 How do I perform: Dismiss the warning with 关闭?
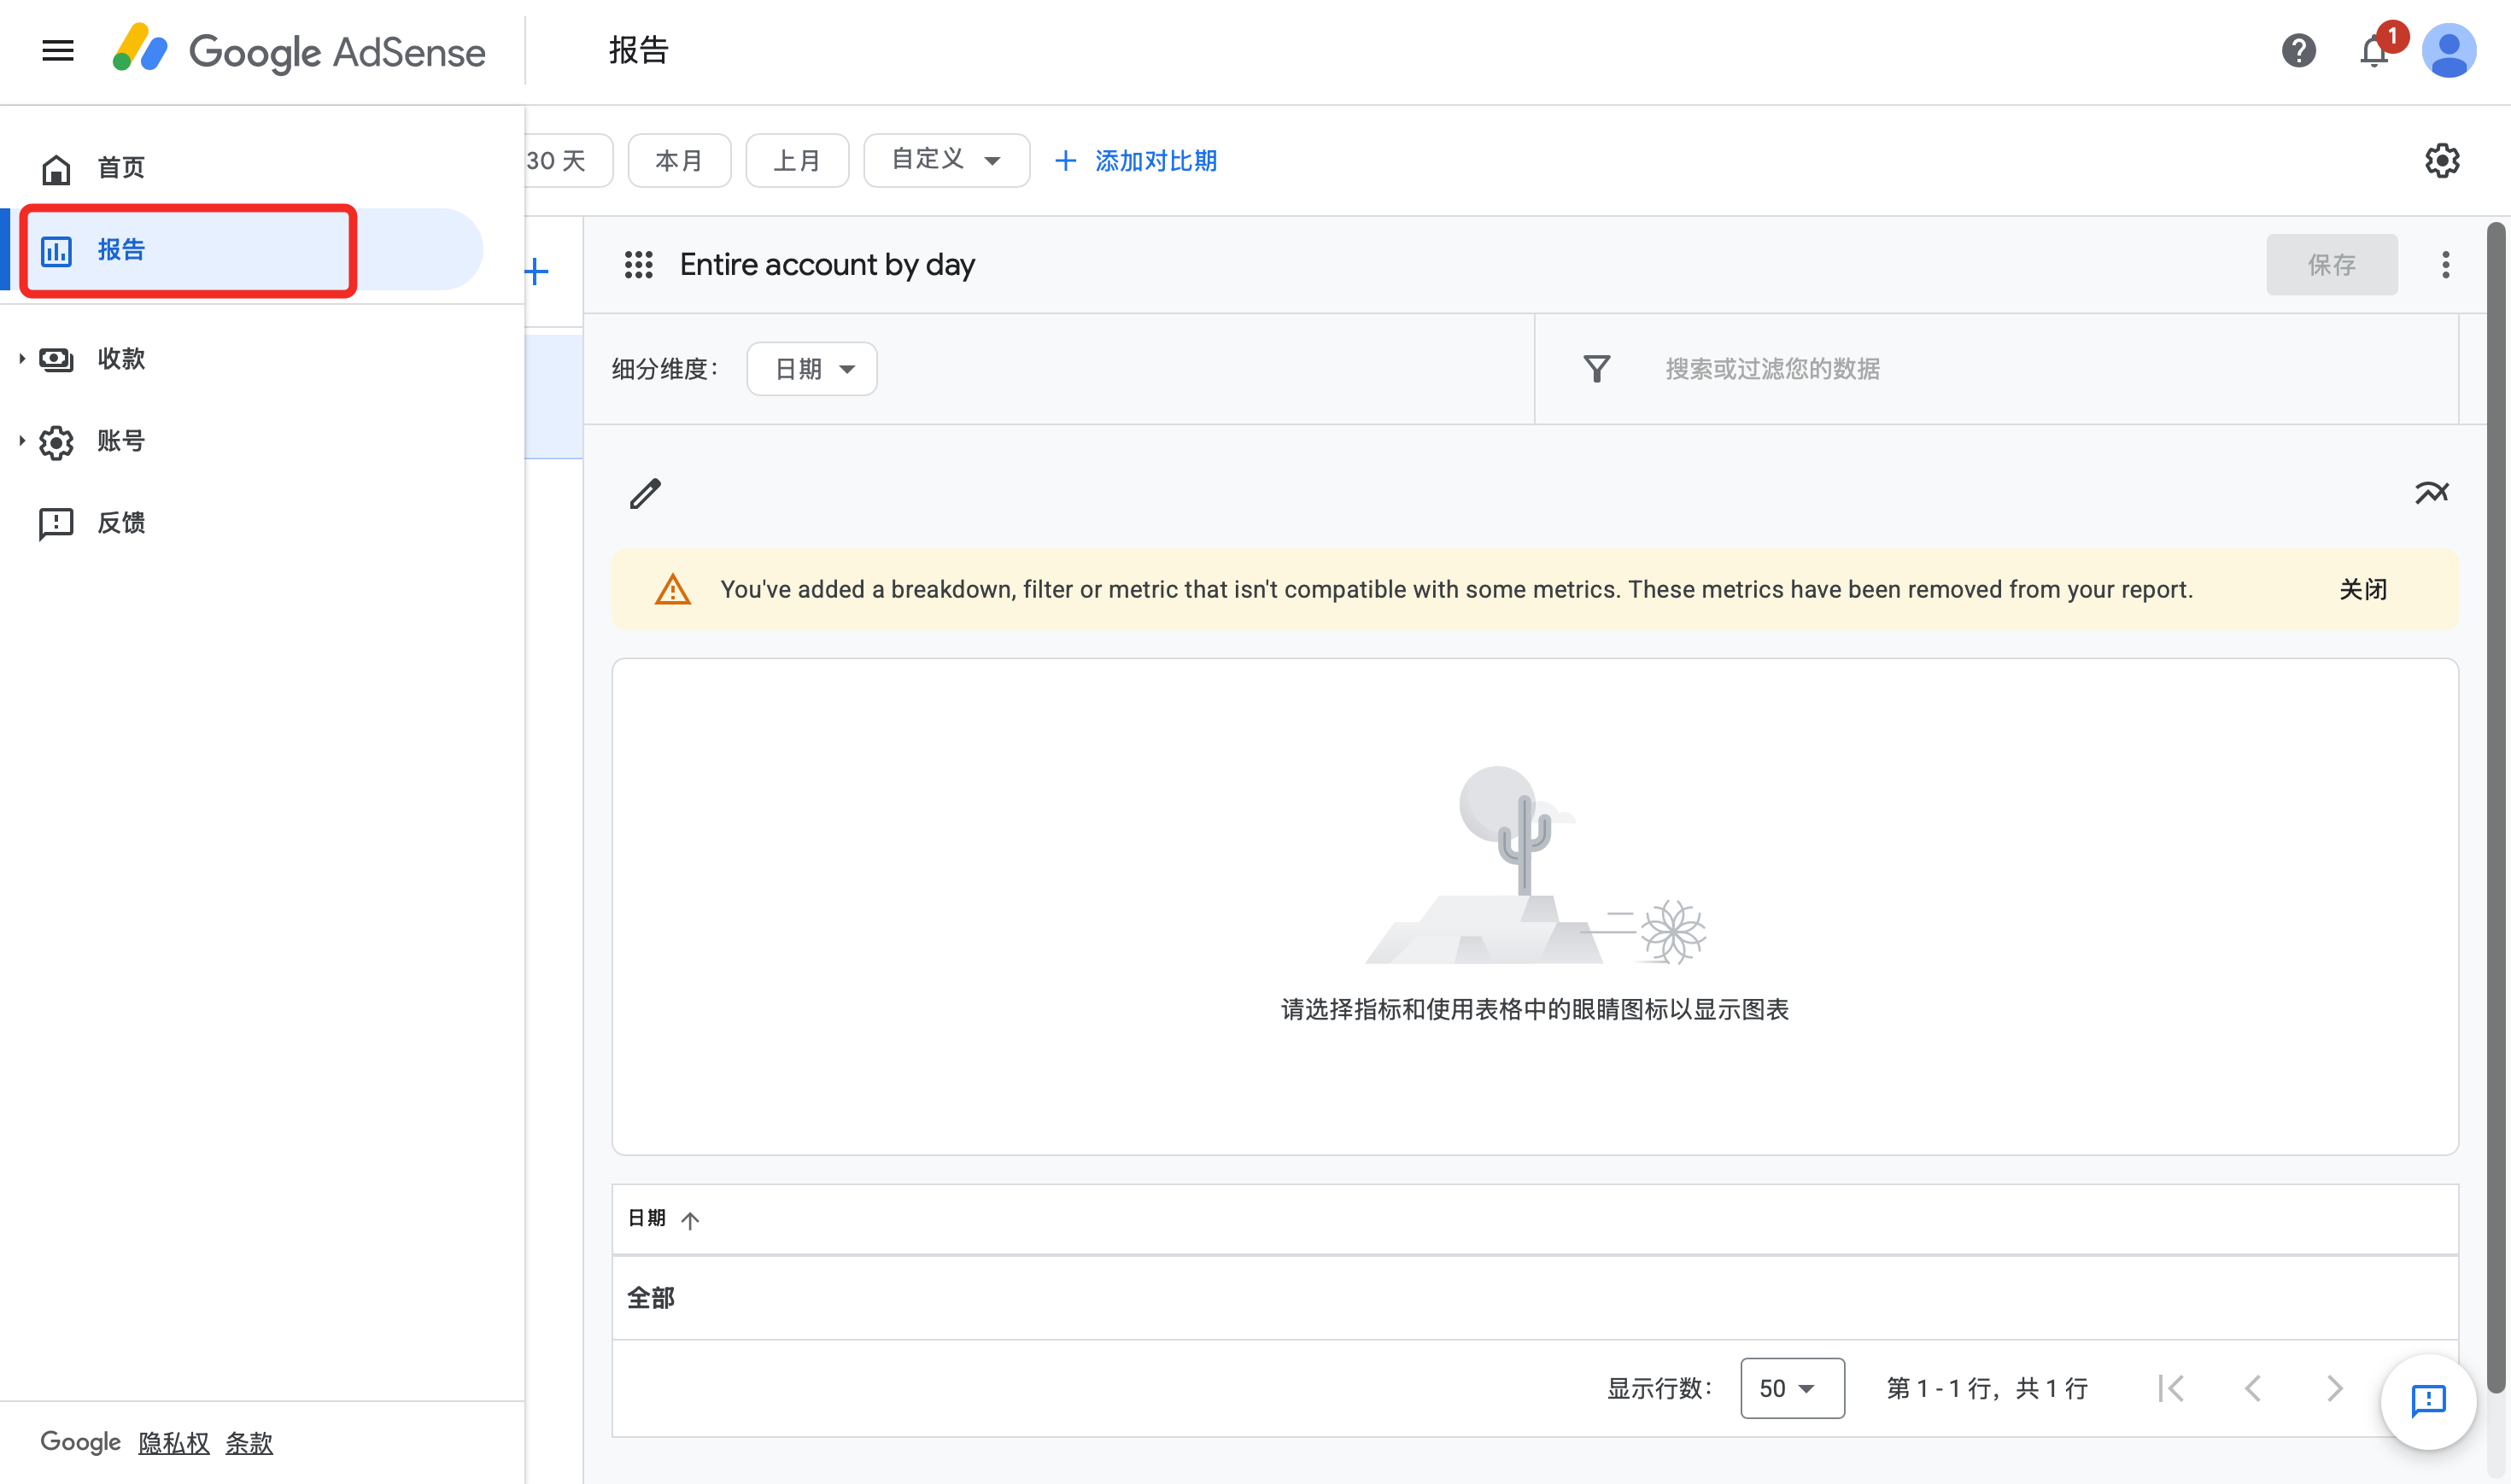point(2362,589)
